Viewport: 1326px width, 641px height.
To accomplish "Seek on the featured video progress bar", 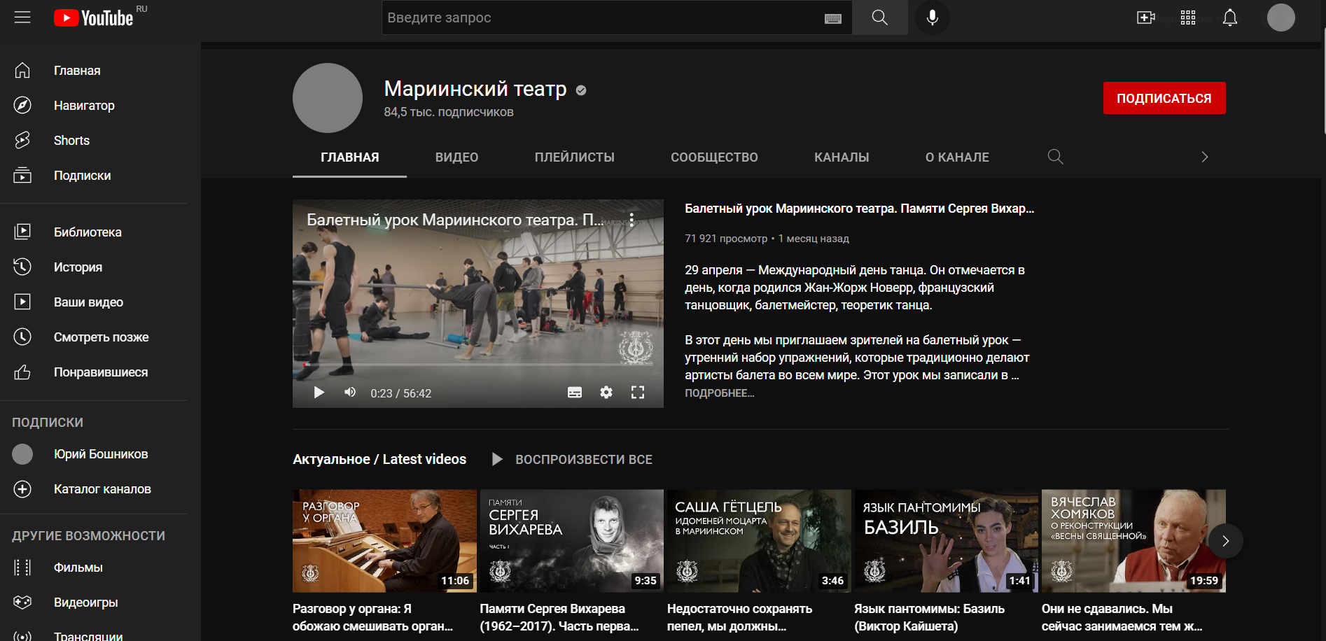I will click(x=478, y=365).
